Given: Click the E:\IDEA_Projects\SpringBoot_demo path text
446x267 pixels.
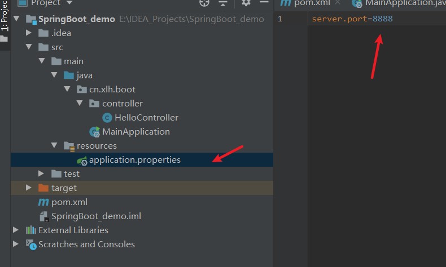Looking at the screenshot, I should (191, 19).
